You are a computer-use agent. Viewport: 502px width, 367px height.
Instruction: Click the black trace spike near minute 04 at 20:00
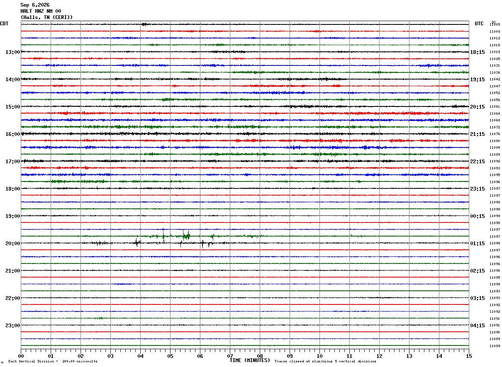point(138,243)
